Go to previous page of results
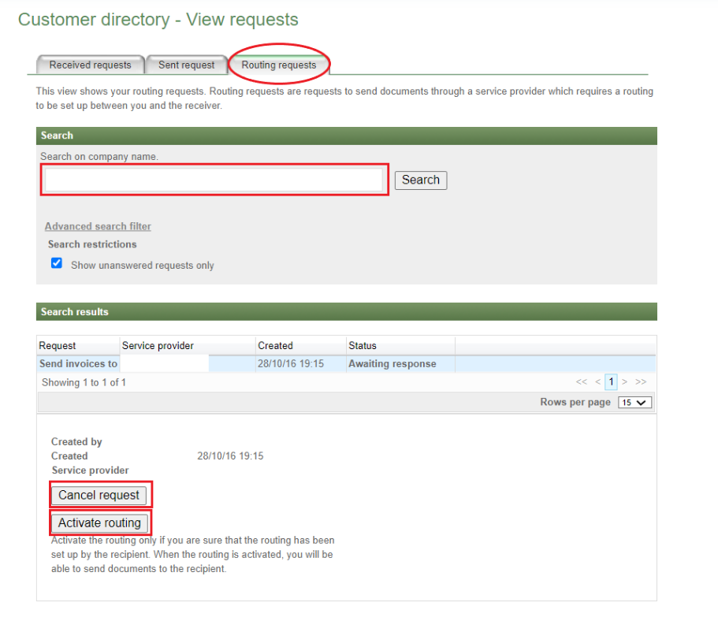Screen dimensions: 718x621 point(597,382)
